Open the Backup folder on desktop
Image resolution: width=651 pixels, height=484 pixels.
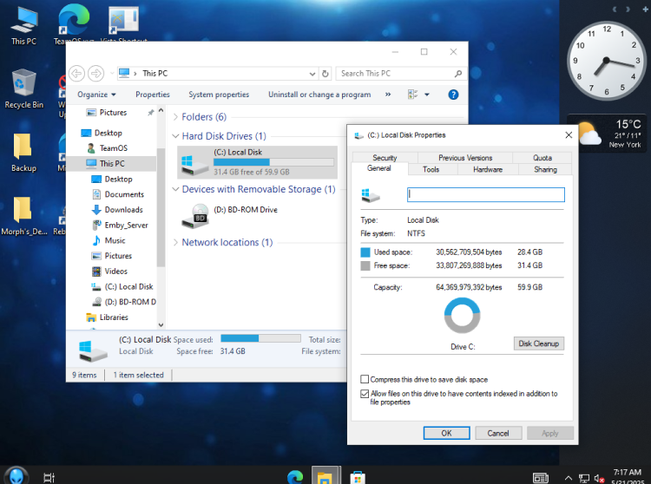(23, 152)
